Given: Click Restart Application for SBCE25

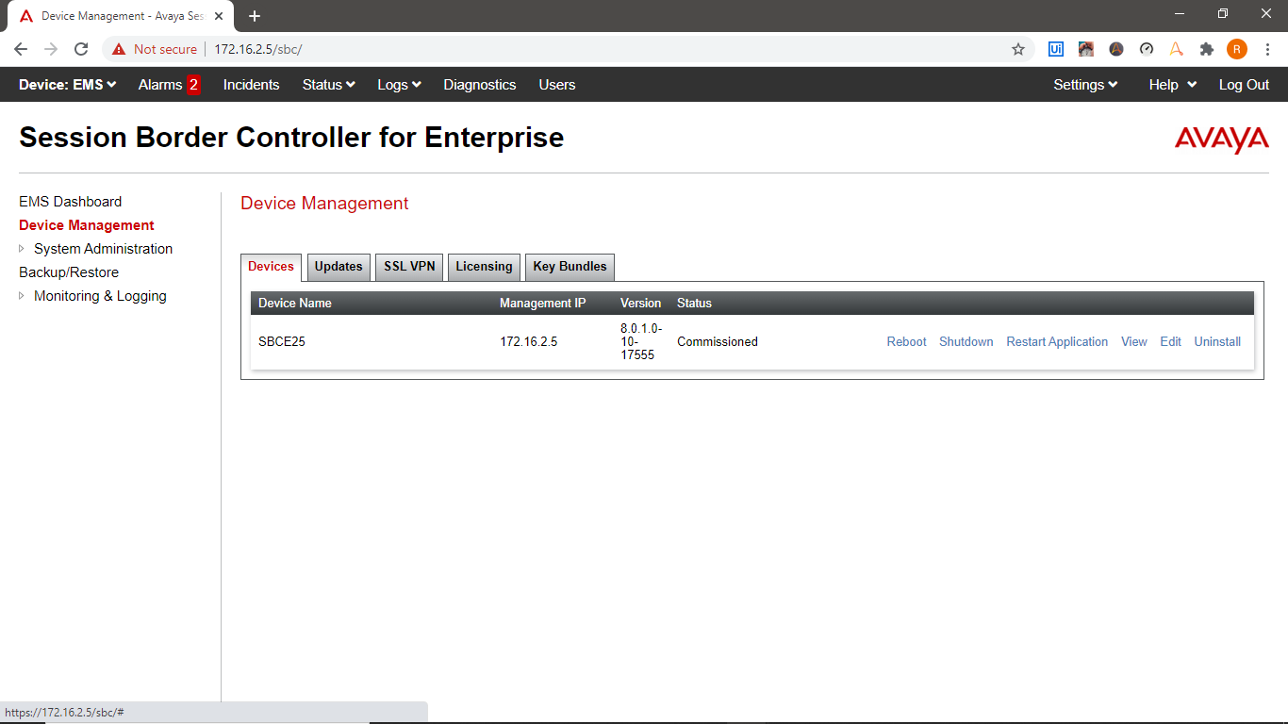Looking at the screenshot, I should click(1057, 342).
